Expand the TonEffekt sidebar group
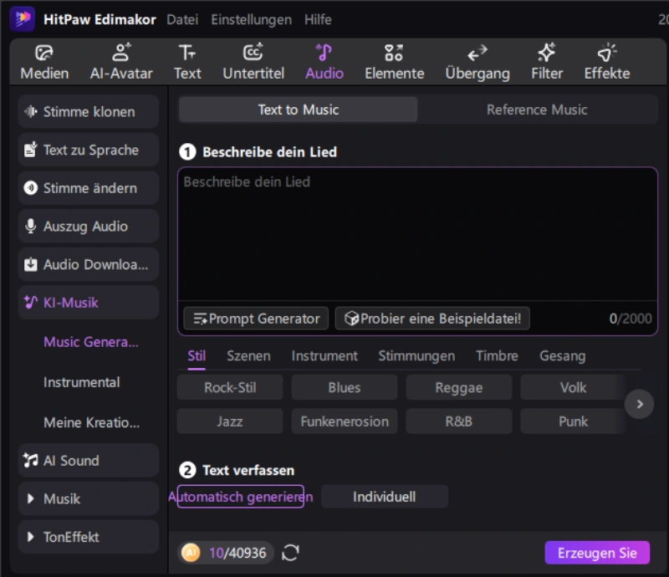This screenshot has width=669, height=577. pyautogui.click(x=89, y=537)
